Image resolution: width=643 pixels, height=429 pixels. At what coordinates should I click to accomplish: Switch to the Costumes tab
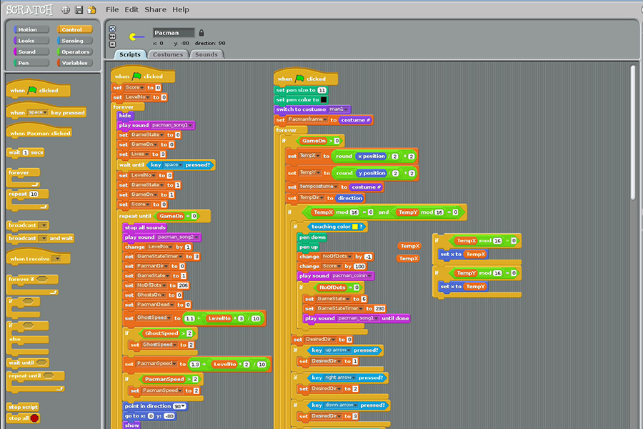click(x=168, y=54)
